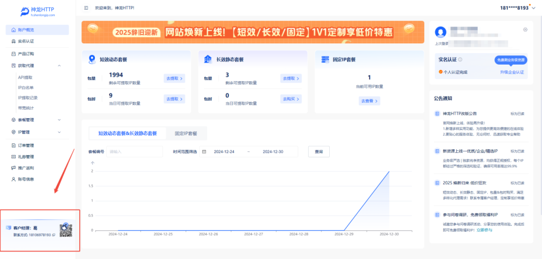Click 去查看 in 固定IP套餐 card

click(369, 101)
